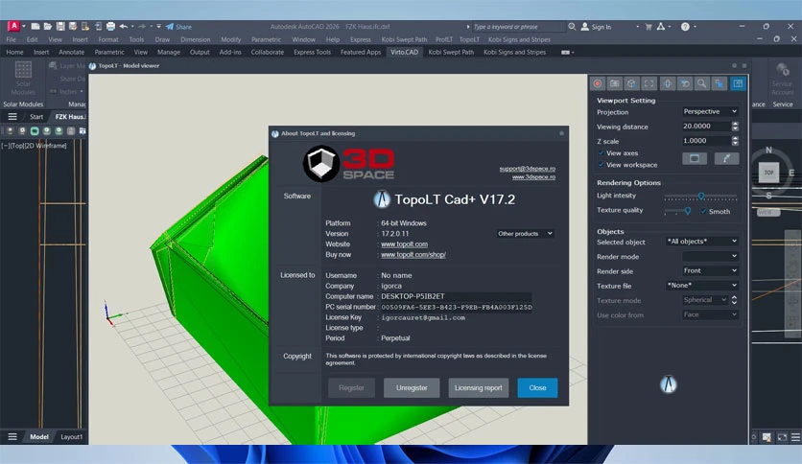Toggle the View axes checkbox
Screen dimensions: 802x464
tap(601, 152)
